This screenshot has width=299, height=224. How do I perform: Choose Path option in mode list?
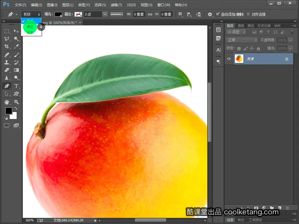point(30,27)
